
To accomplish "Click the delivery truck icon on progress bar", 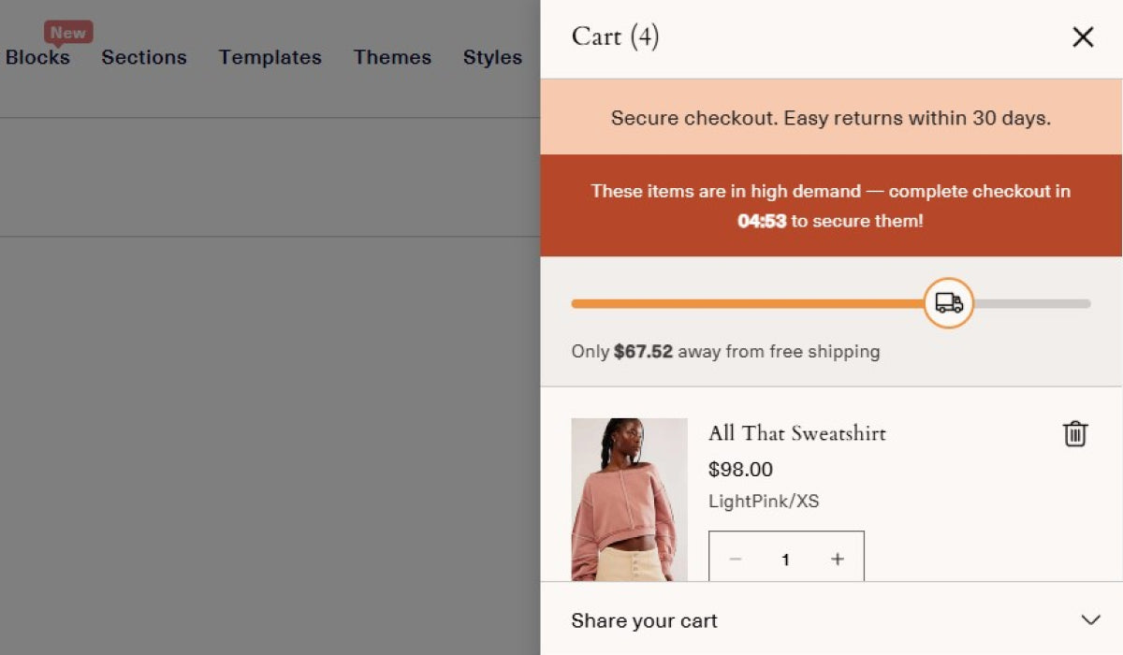I will (949, 303).
